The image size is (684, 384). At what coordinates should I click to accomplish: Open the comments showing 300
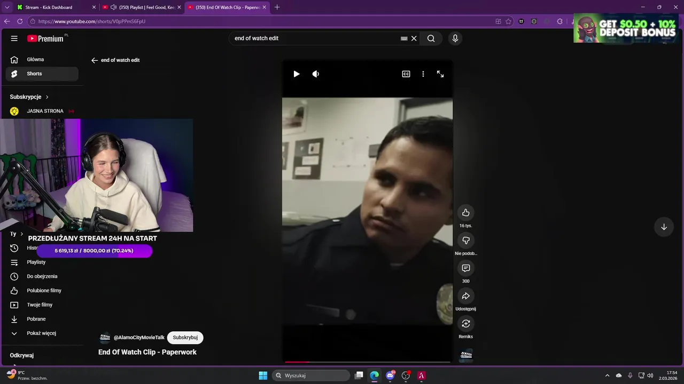[x=465, y=268]
